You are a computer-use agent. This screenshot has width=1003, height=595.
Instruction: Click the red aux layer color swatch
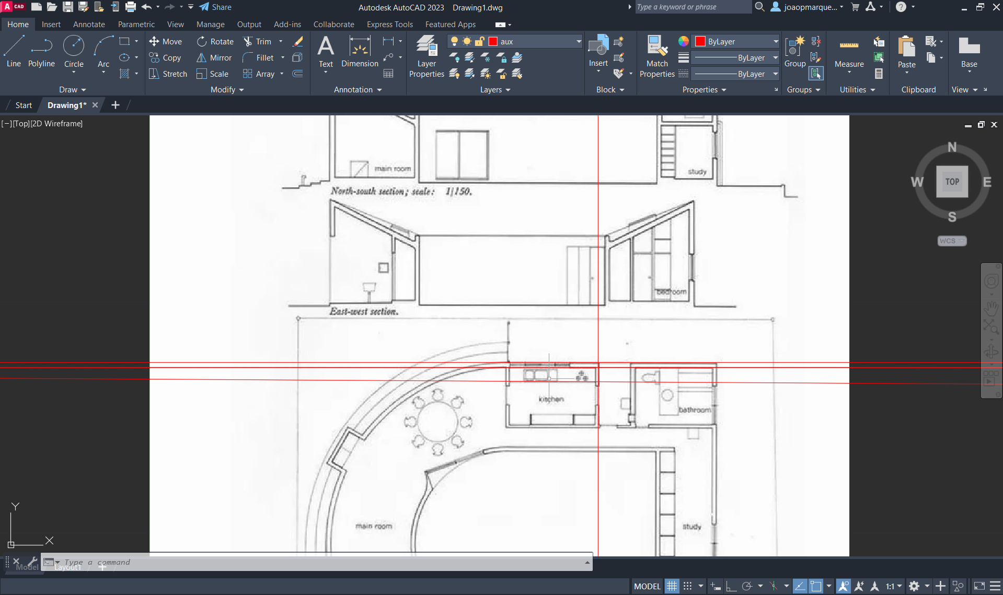click(493, 42)
